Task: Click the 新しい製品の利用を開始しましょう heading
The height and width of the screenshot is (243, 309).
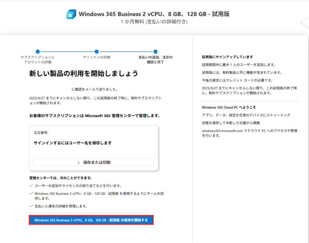Action: [x=84, y=73]
